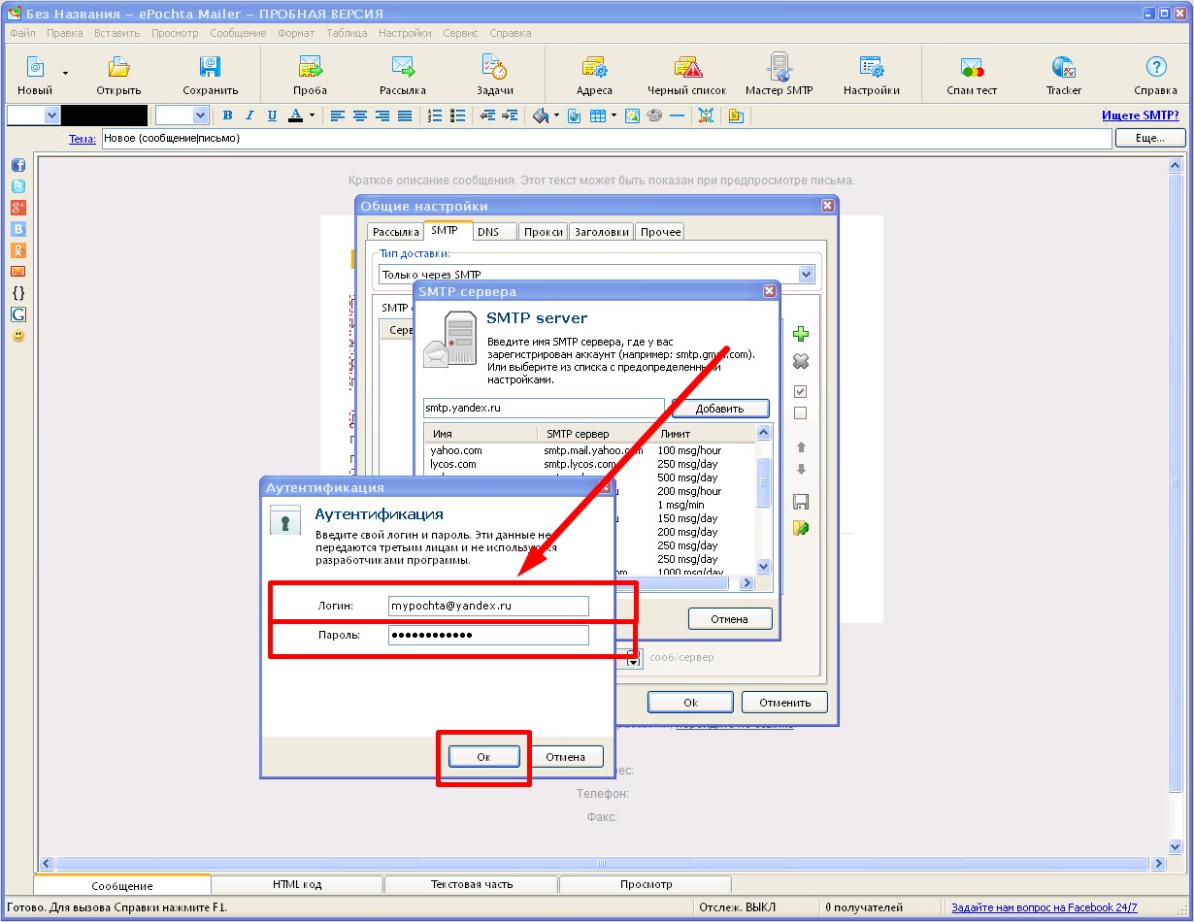Click the Логин input field
1194x922 pixels.
click(x=488, y=606)
